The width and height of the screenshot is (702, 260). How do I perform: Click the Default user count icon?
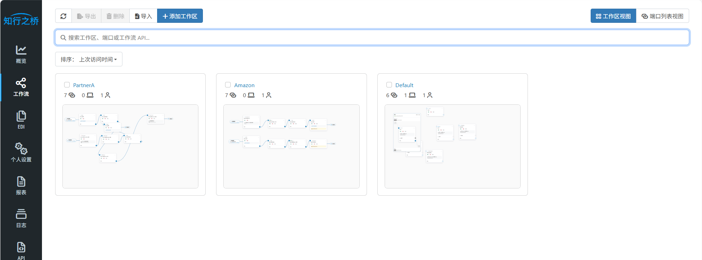pyautogui.click(x=430, y=95)
